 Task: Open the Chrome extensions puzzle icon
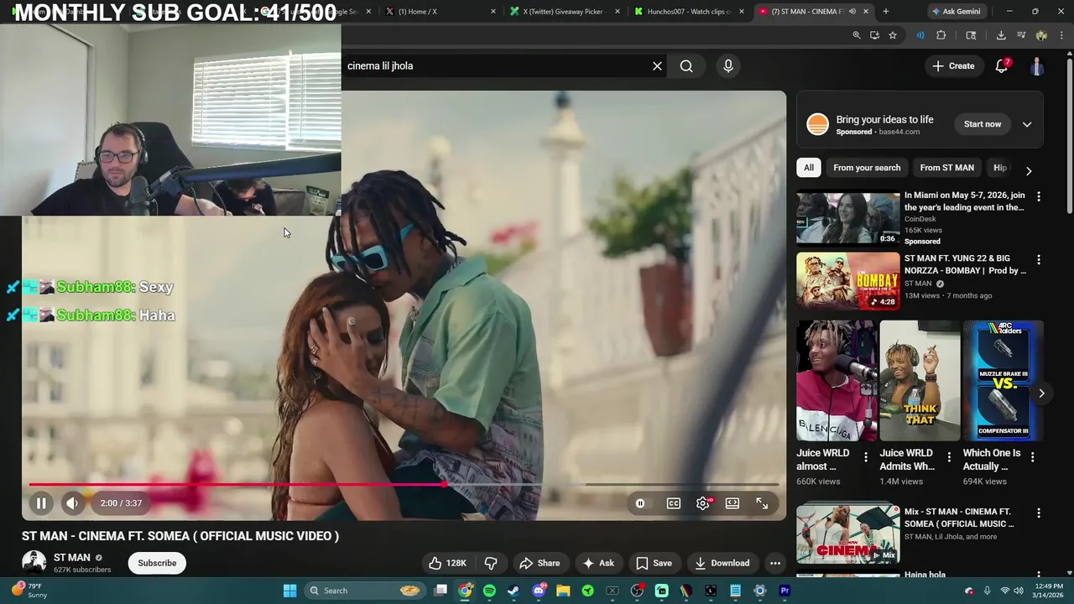(x=941, y=35)
